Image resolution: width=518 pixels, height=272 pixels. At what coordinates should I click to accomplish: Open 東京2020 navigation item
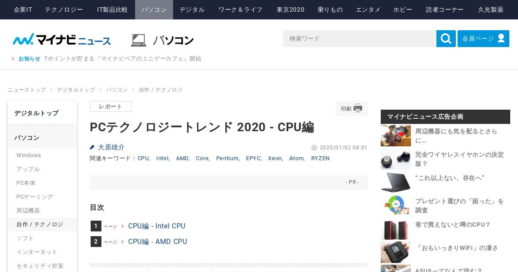(x=291, y=9)
